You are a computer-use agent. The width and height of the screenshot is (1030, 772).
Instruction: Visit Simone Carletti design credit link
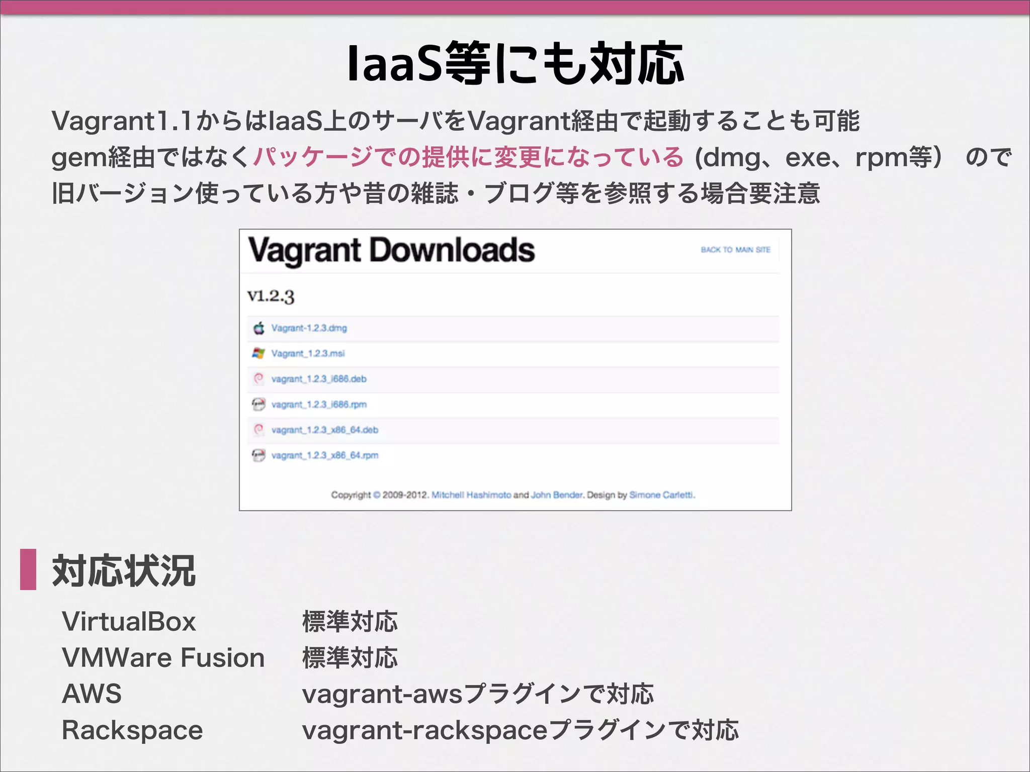(x=662, y=495)
